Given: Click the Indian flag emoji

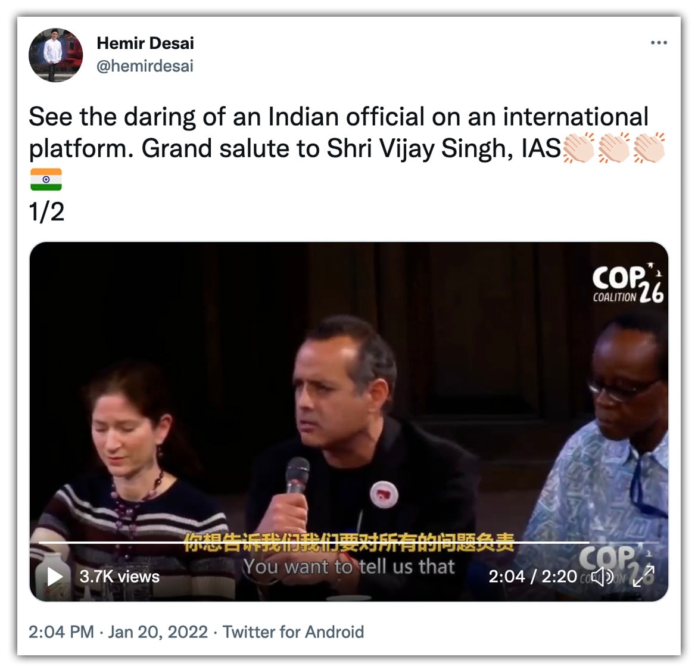Looking at the screenshot, I should (46, 179).
